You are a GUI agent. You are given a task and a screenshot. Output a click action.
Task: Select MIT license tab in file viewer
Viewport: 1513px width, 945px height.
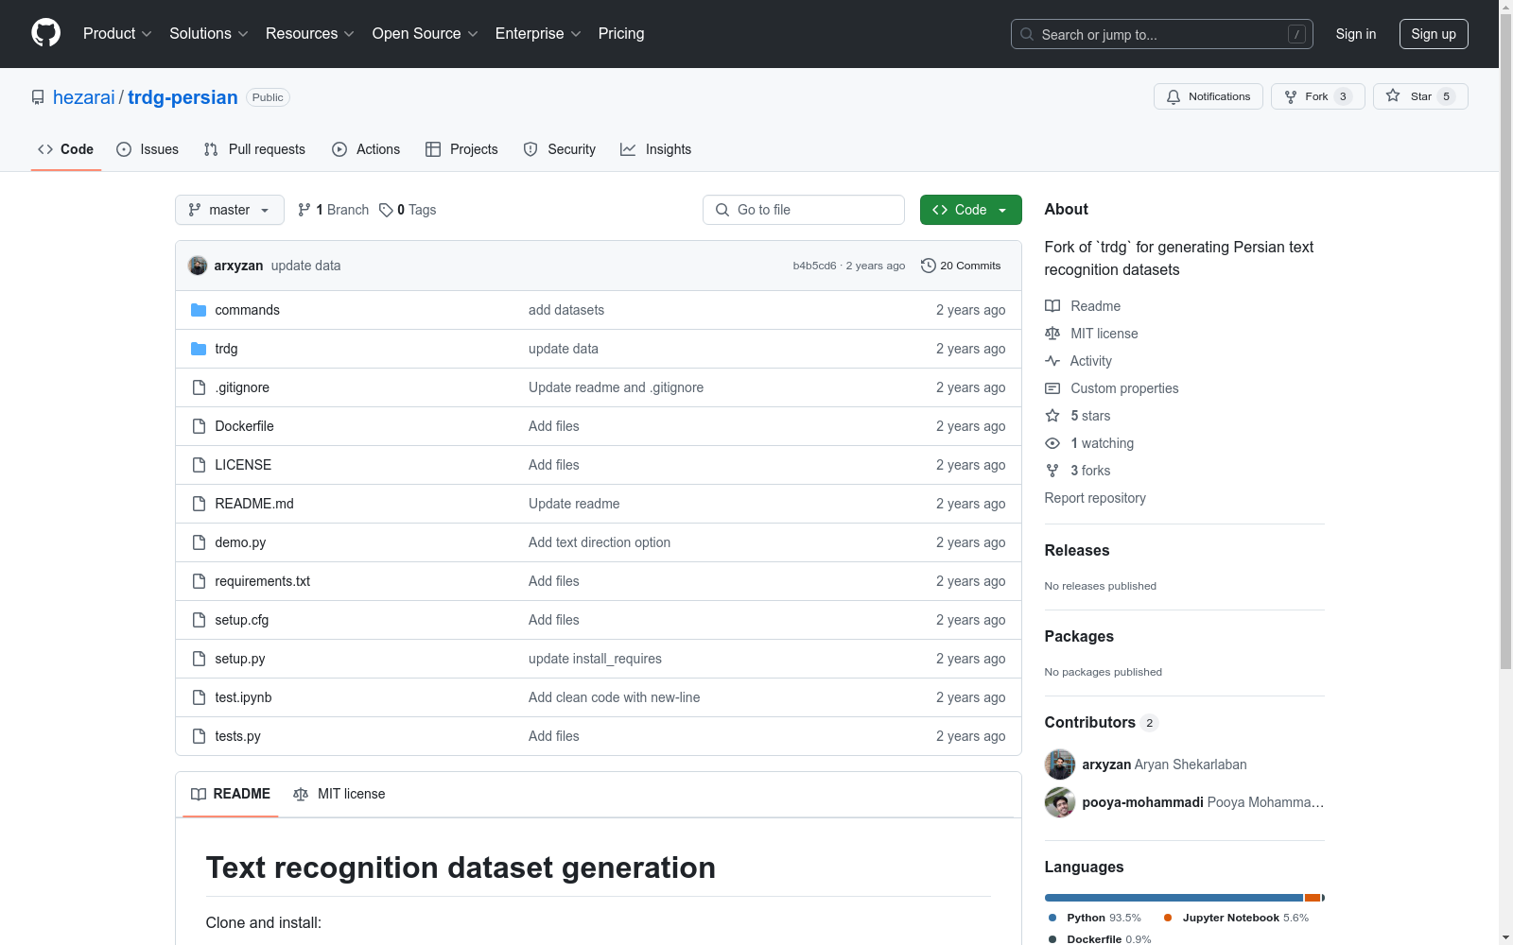pyautogui.click(x=339, y=794)
